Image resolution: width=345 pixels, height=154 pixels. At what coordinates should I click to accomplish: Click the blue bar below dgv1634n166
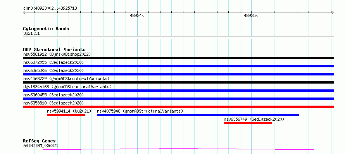[x=178, y=91]
